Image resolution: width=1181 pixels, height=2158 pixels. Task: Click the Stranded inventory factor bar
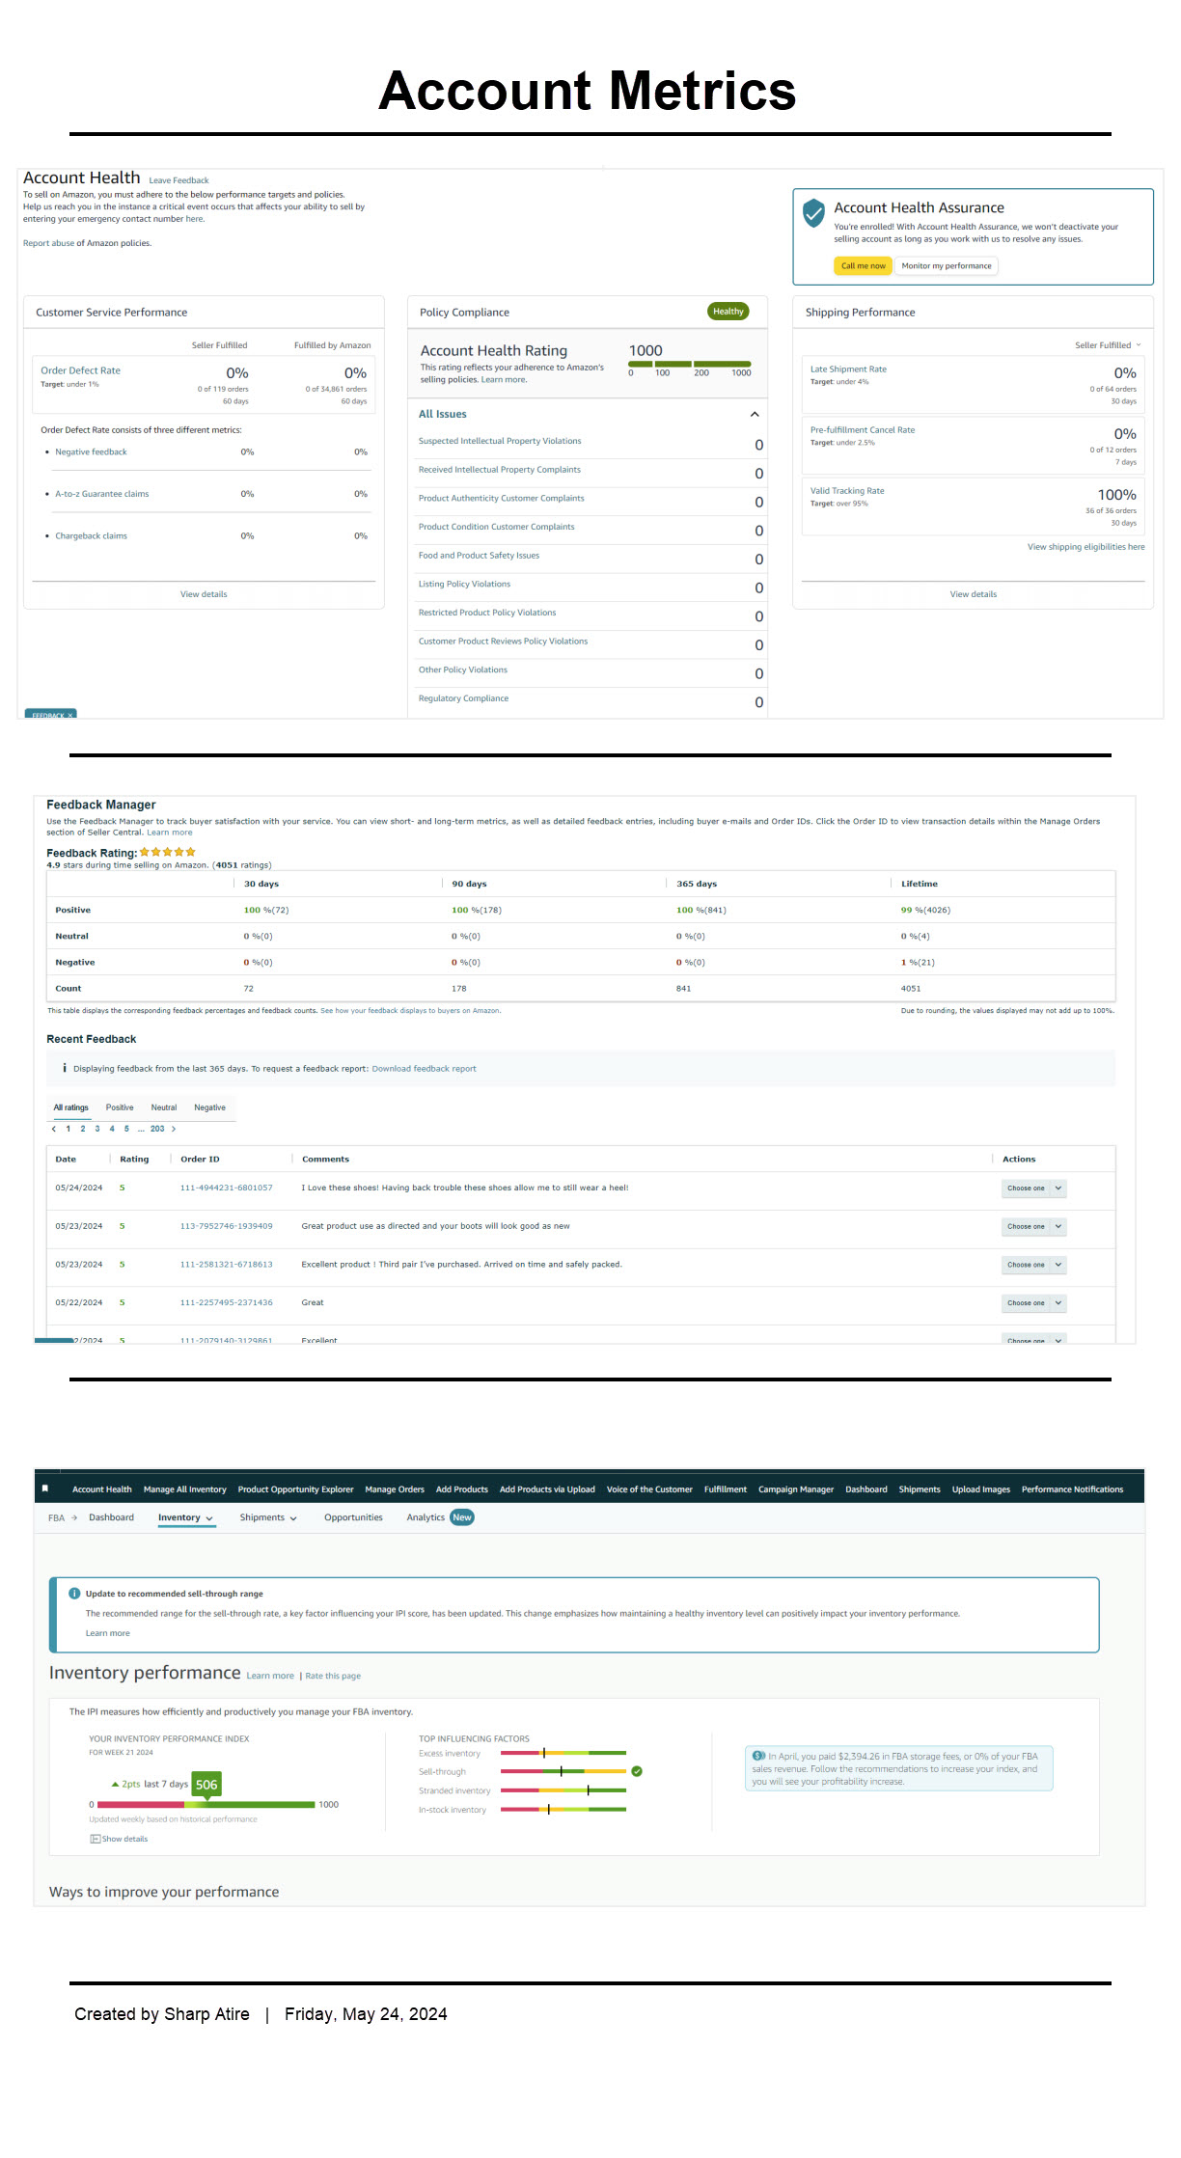(x=563, y=1790)
